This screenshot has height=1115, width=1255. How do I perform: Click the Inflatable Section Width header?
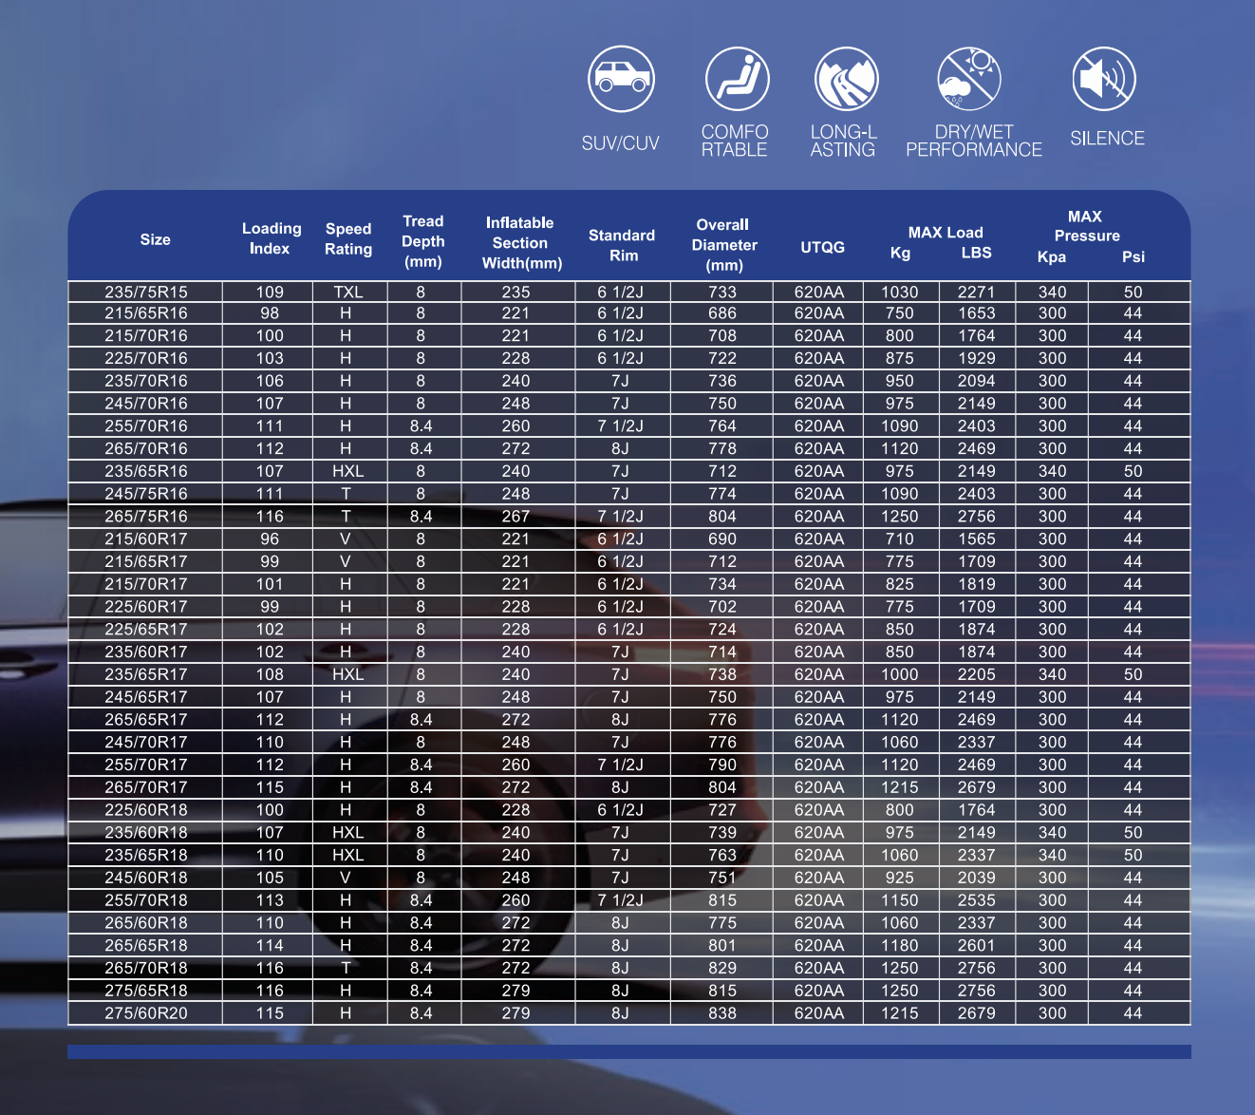click(521, 242)
